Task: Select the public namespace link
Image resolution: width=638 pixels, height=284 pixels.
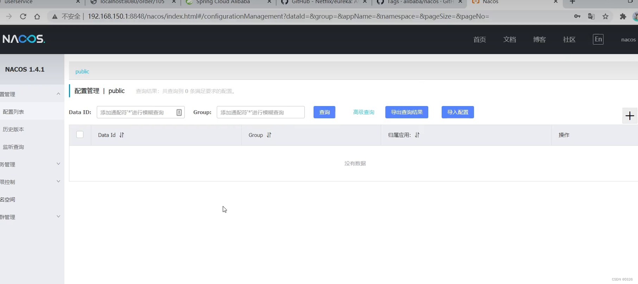Action: coord(82,72)
